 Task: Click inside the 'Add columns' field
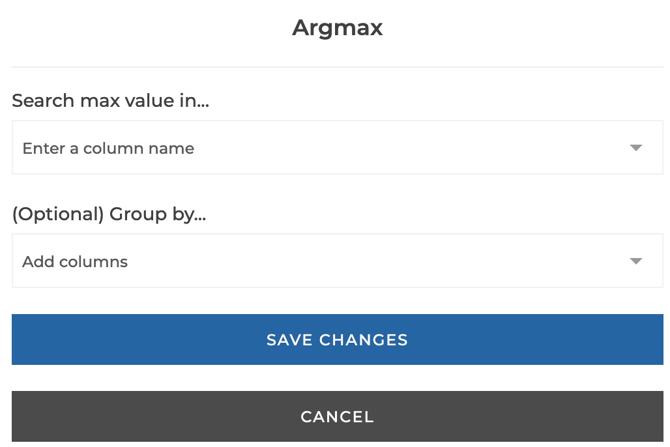tap(261, 261)
